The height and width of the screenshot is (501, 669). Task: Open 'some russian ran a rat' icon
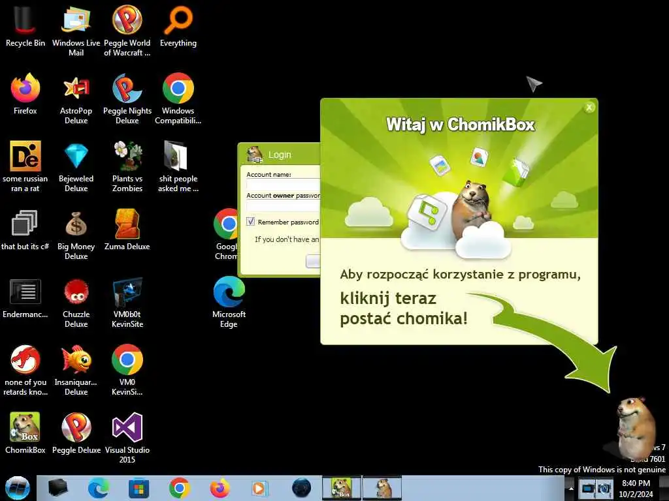pos(25,166)
